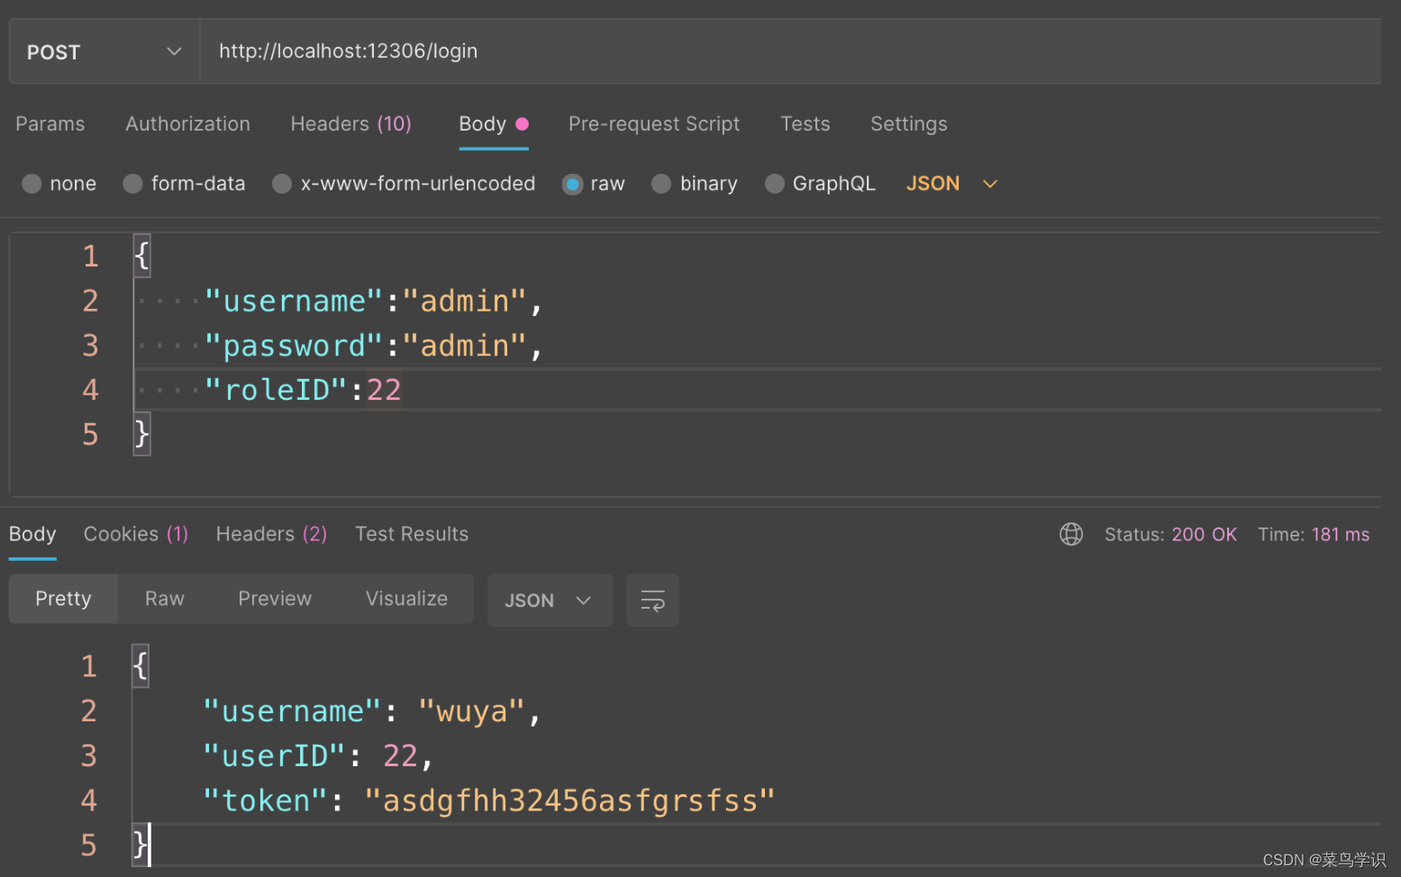Open the orange JSON format dropdown

coord(951,184)
